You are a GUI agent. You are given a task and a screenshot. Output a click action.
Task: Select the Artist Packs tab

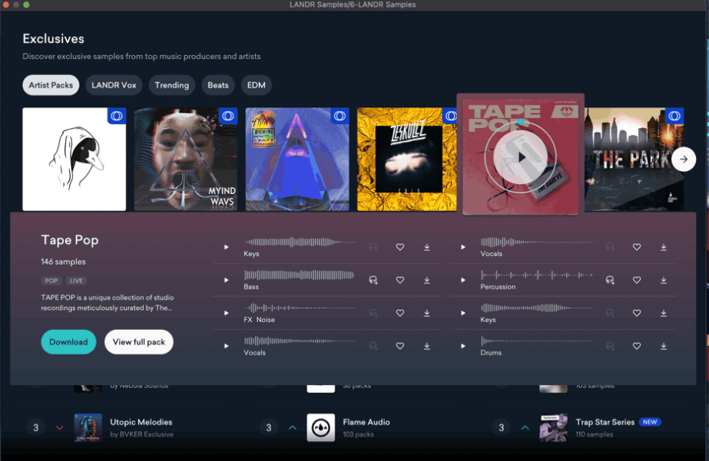51,85
